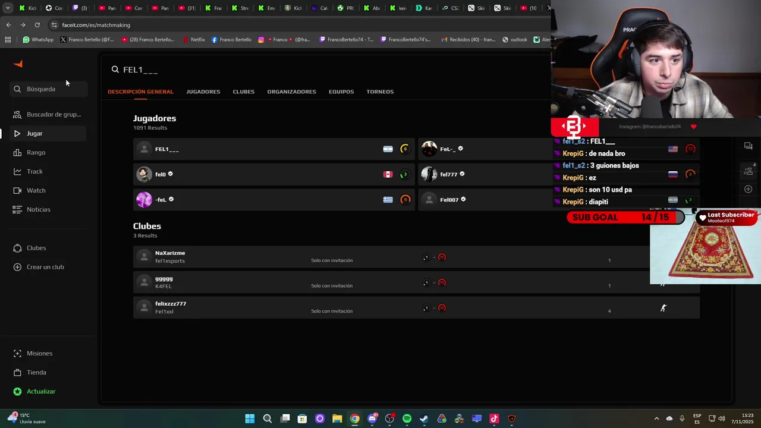
Task: Open the browser tab search dropdown
Action: pos(8,8)
